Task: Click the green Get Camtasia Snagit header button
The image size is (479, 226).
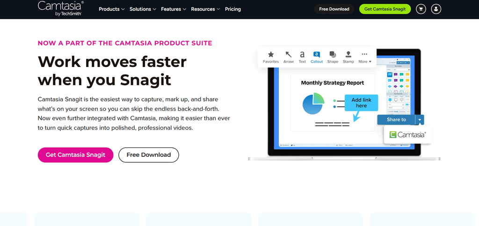Action: (x=385, y=9)
